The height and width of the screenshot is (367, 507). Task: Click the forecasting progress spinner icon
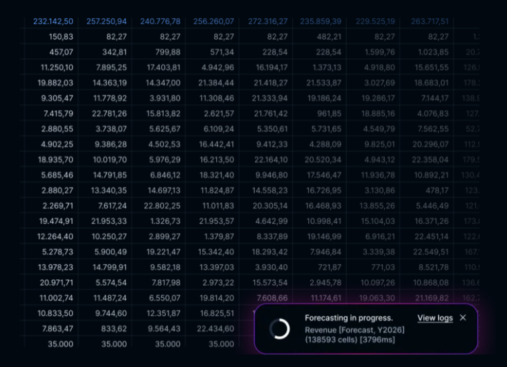[x=279, y=329]
